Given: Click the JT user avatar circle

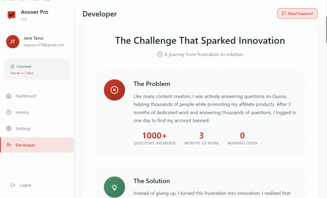Looking at the screenshot, I should 13,42.
